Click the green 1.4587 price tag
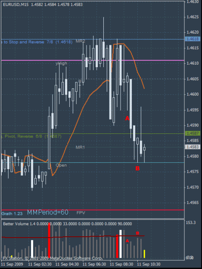Viewport: 202px width, 269px height. tap(193, 133)
